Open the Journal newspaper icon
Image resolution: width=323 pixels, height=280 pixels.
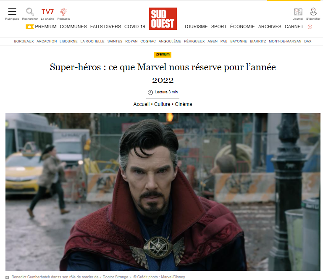298,11
